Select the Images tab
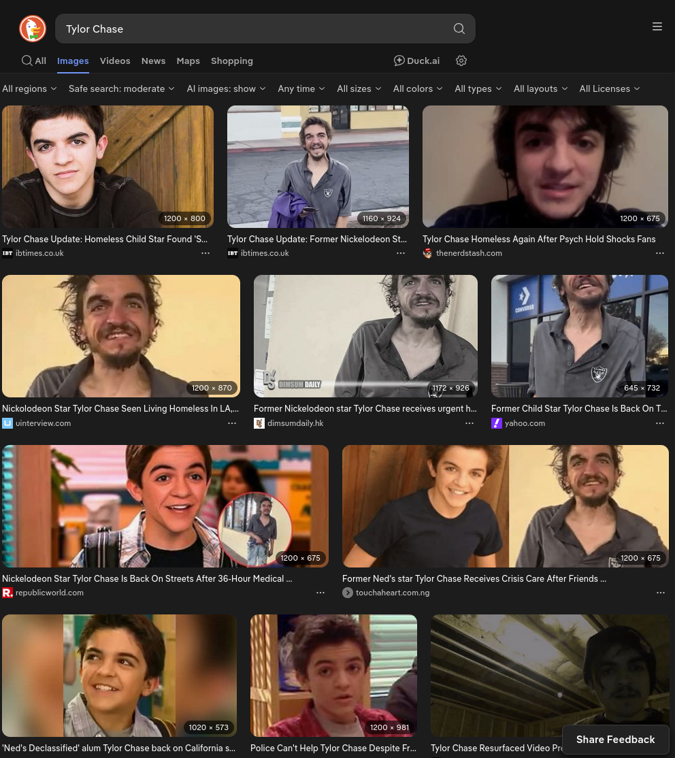Viewport: 675px width, 758px height. (73, 61)
